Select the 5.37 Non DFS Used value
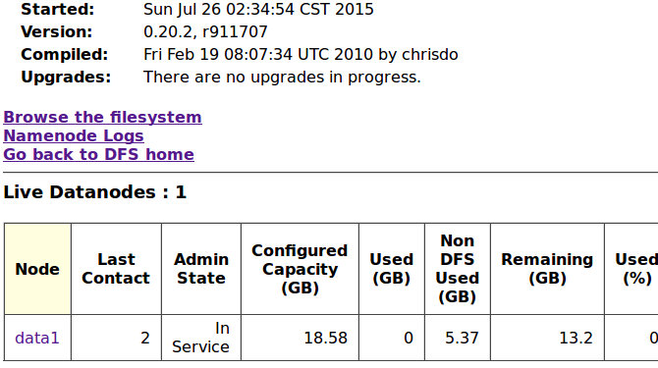The width and height of the screenshot is (658, 368). click(x=458, y=338)
